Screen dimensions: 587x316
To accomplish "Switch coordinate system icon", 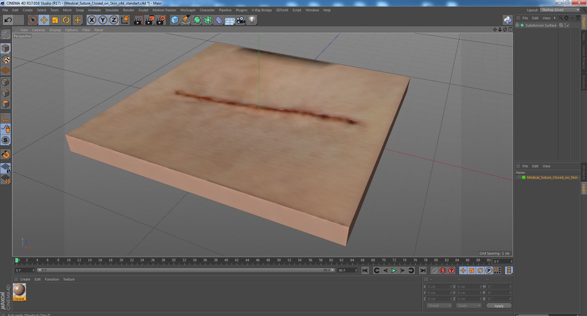I will click(125, 20).
